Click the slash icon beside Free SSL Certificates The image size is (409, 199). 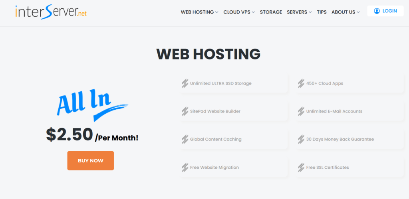pos(301,167)
